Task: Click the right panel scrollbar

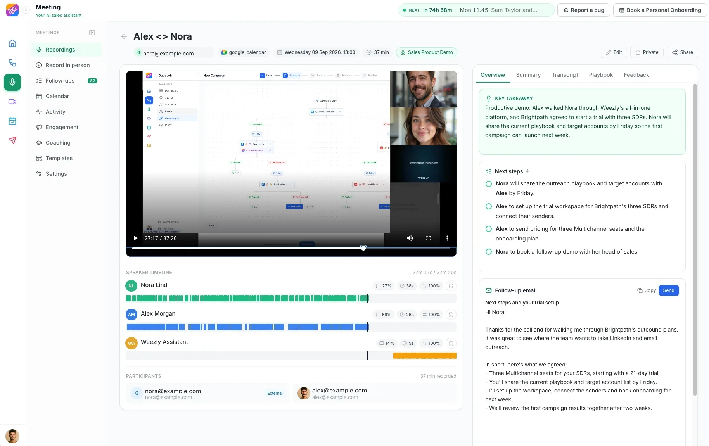Action: [x=695, y=239]
